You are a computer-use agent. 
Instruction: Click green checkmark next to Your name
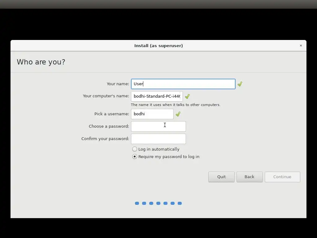pos(240,84)
